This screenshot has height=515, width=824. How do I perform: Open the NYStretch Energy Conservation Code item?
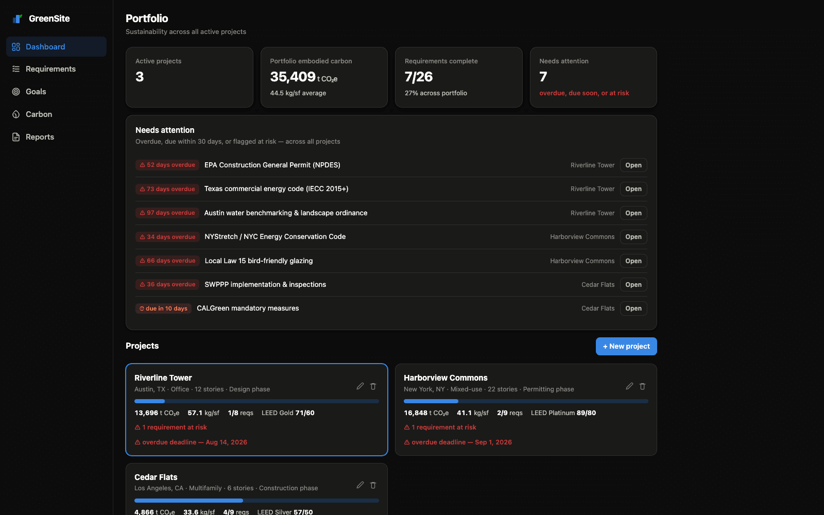pos(633,237)
